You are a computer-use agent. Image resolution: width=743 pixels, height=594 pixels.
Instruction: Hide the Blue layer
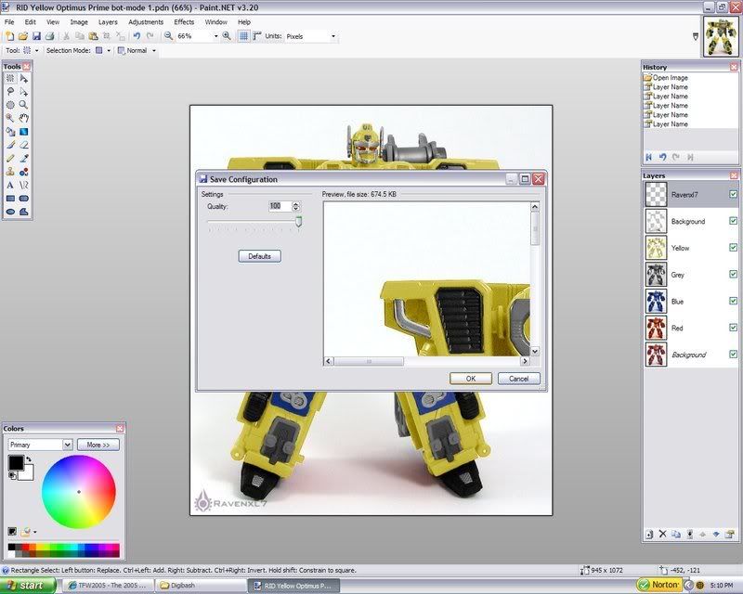pos(733,302)
